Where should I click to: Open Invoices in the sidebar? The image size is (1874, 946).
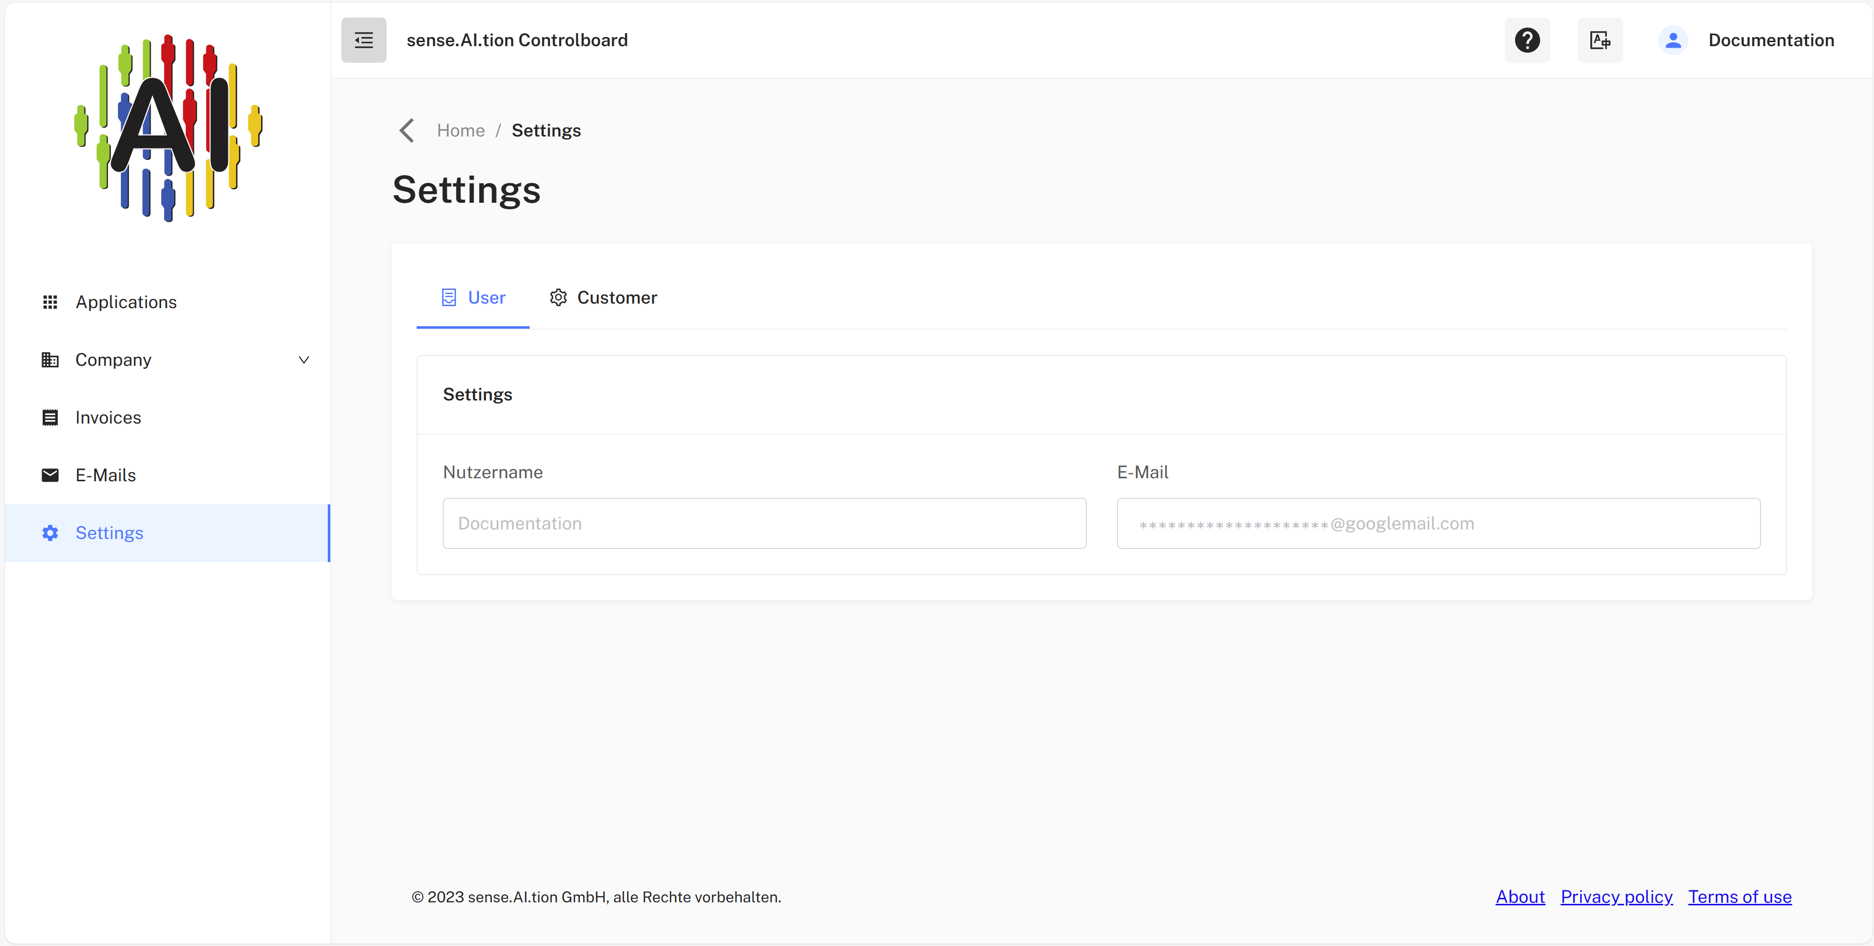click(x=168, y=418)
